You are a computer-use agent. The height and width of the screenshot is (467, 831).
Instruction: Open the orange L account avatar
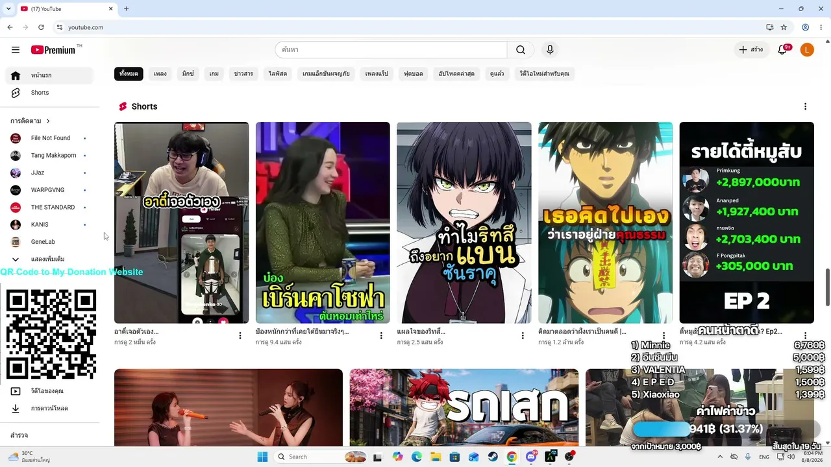pyautogui.click(x=807, y=50)
